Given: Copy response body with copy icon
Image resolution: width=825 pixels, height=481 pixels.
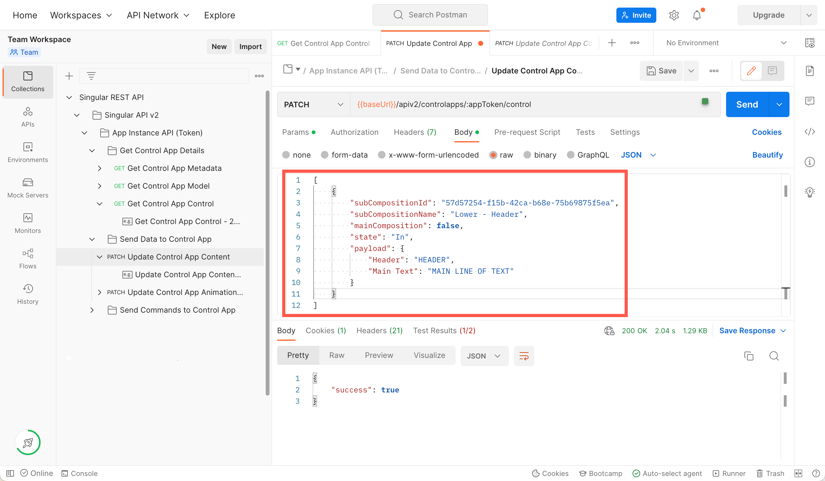Looking at the screenshot, I should pos(748,356).
